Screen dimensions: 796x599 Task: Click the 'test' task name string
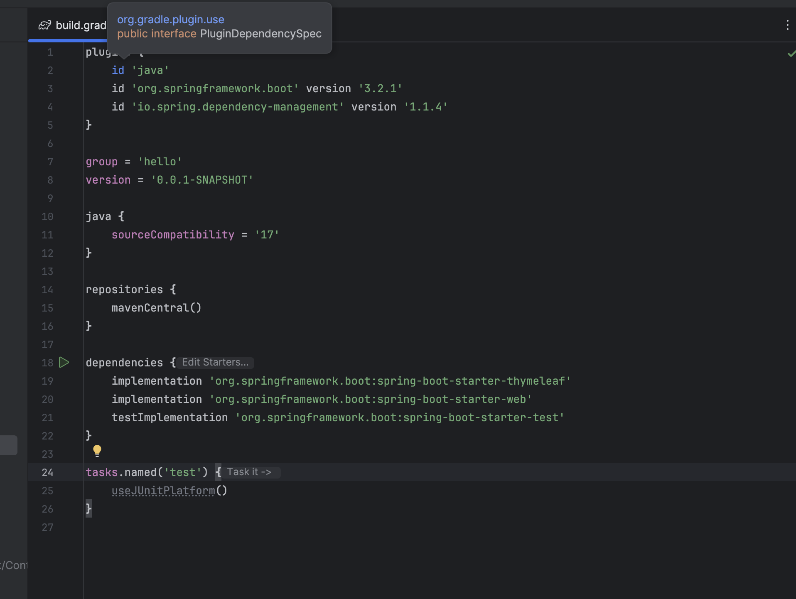pyautogui.click(x=182, y=472)
